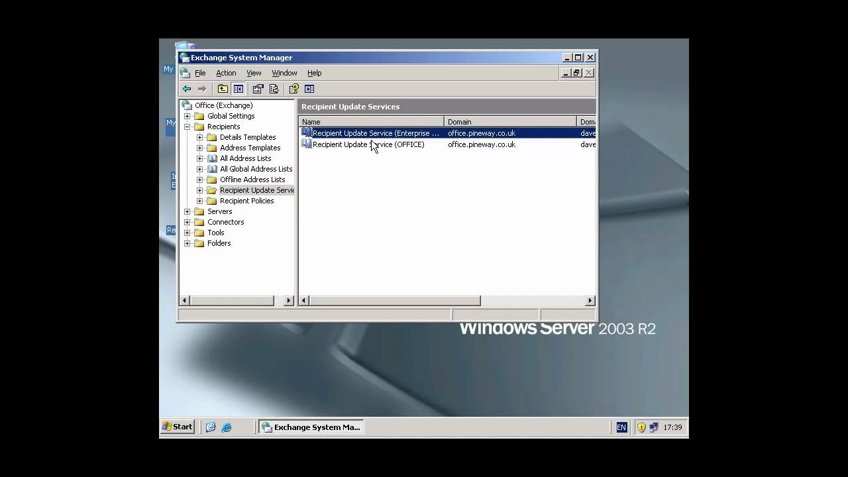Click the EN language bar indicator
The width and height of the screenshot is (848, 477).
621,427
